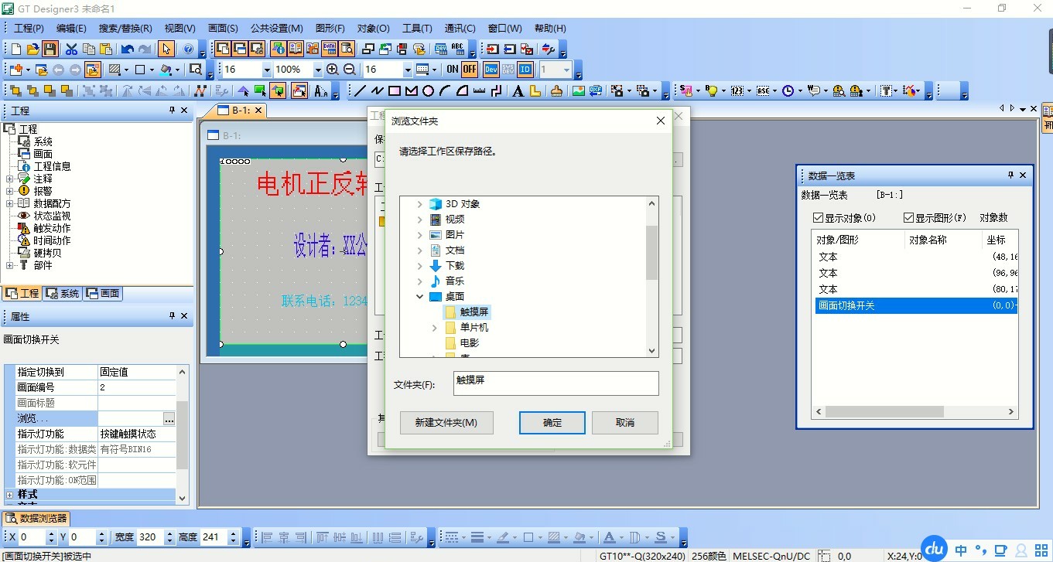Select the Arc drawing tool
The width and height of the screenshot is (1053, 562).
[445, 90]
